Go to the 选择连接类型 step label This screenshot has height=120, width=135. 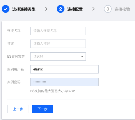24,9
